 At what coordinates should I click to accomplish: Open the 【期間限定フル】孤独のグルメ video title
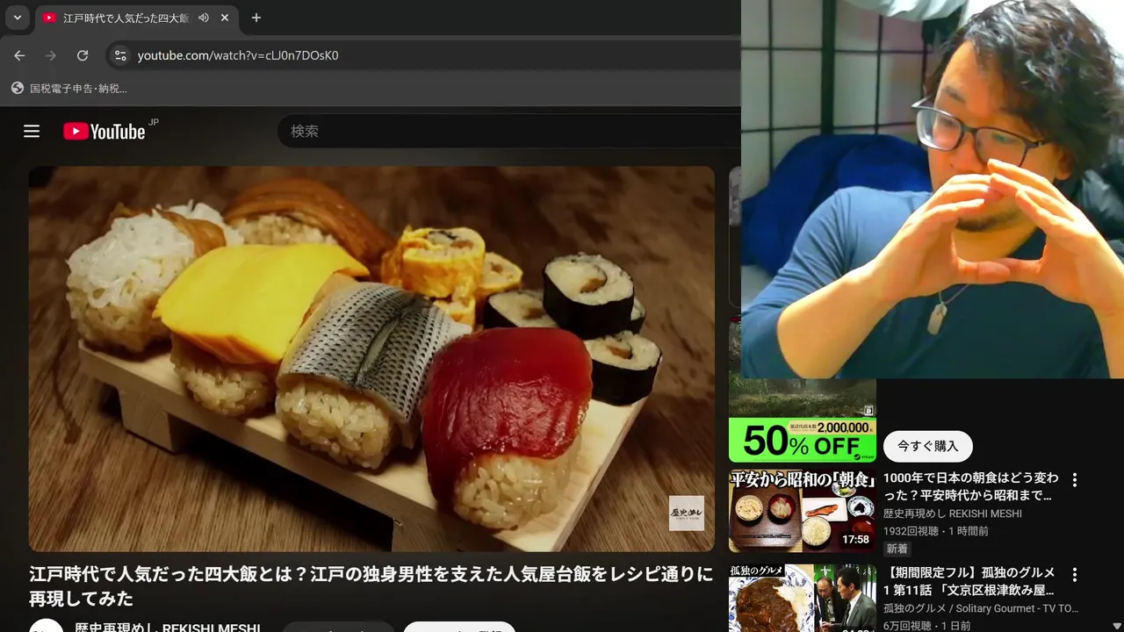coord(969,581)
